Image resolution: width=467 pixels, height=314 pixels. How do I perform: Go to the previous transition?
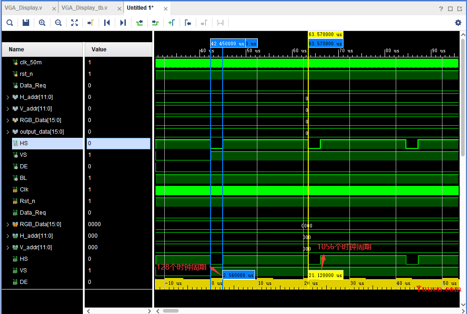139,23
